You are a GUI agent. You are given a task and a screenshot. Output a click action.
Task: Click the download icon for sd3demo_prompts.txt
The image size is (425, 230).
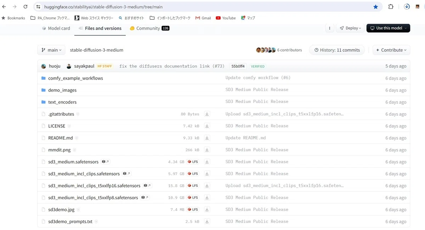207,222
